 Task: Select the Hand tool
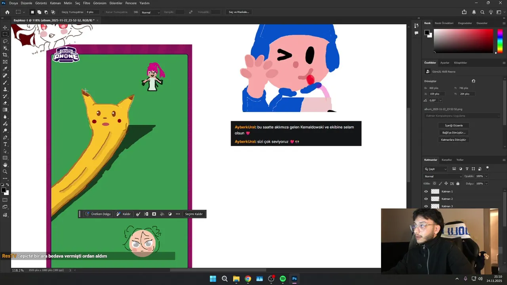click(x=5, y=165)
